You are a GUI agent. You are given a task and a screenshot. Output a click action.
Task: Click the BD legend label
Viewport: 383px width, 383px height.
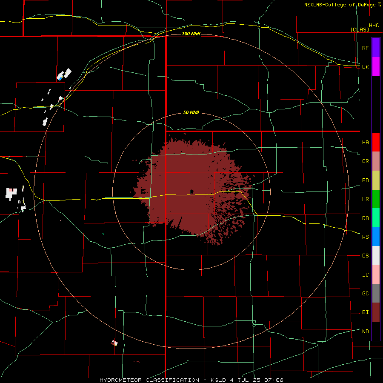pos(365,180)
